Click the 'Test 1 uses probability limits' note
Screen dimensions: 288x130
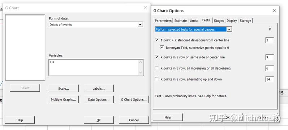click(x=191, y=96)
